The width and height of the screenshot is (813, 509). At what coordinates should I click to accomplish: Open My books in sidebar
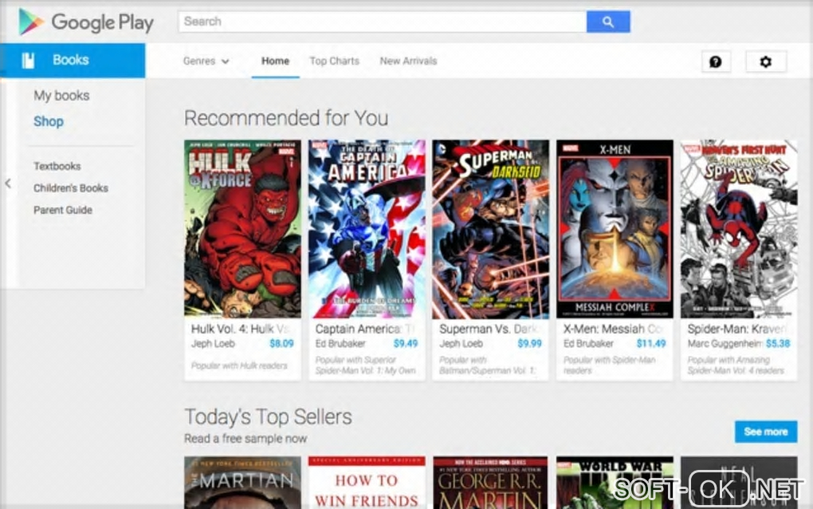61,96
